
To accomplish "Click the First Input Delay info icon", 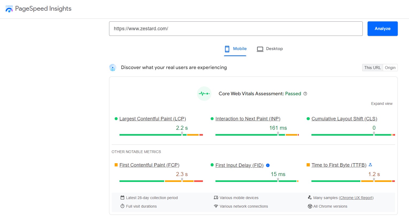I will pos(268,165).
